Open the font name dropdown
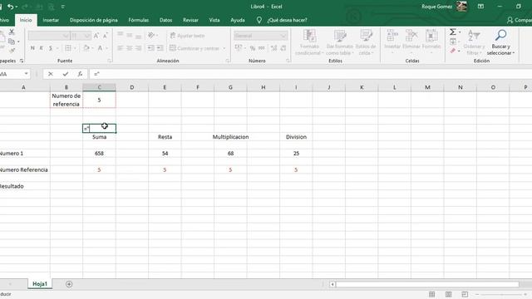 point(66,36)
